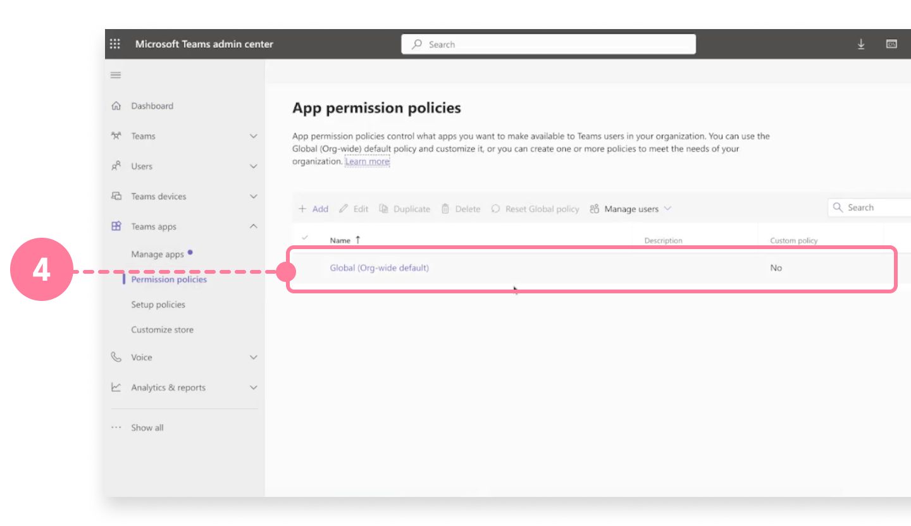Click the Duplicate copy icon

[383, 209]
